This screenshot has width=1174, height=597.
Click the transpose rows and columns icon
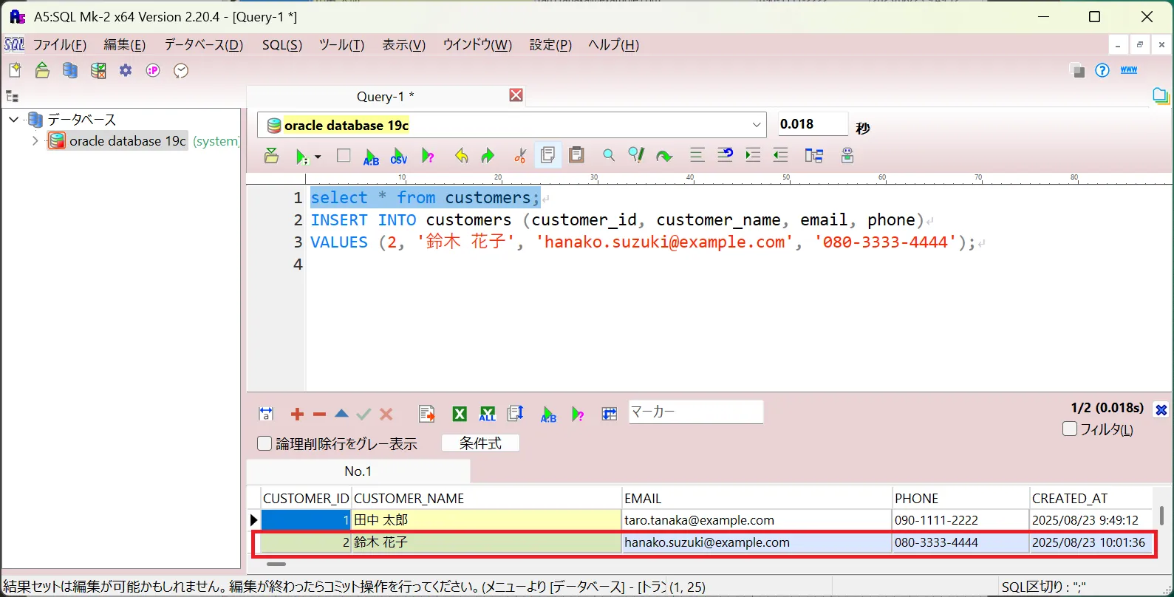pyautogui.click(x=610, y=414)
